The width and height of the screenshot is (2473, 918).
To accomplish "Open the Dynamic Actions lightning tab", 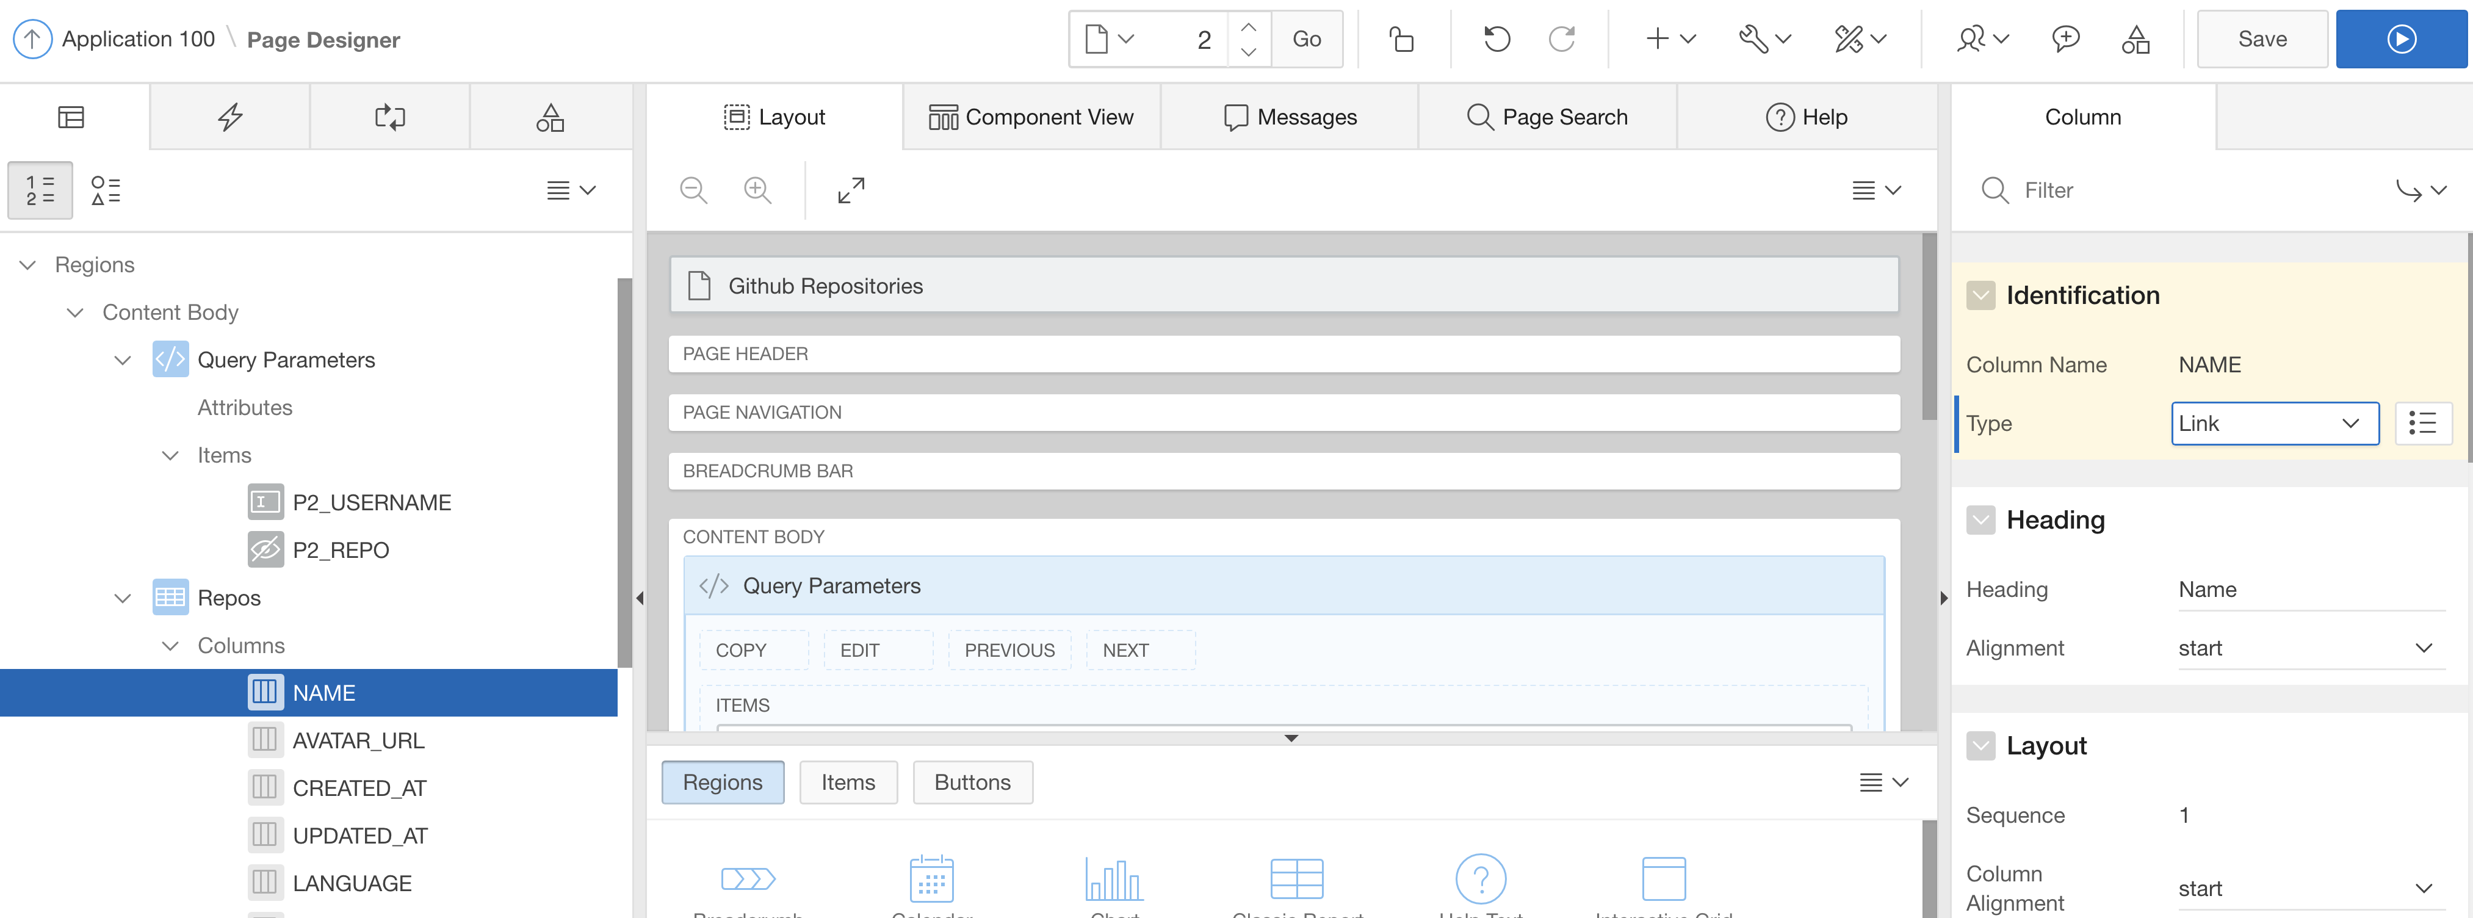I will coord(229,117).
